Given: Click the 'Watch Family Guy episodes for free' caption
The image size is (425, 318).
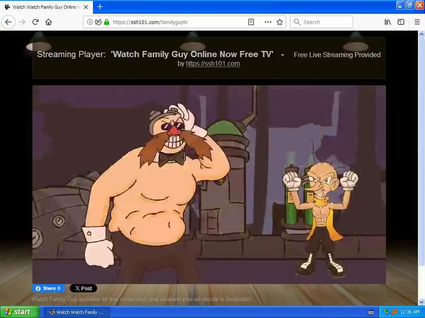Looking at the screenshot, I should 142,299.
